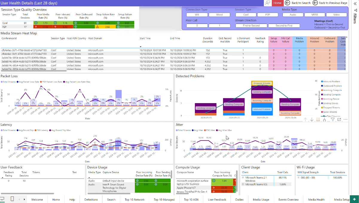Expand the Microsoft Teams iOS row

point(243,184)
